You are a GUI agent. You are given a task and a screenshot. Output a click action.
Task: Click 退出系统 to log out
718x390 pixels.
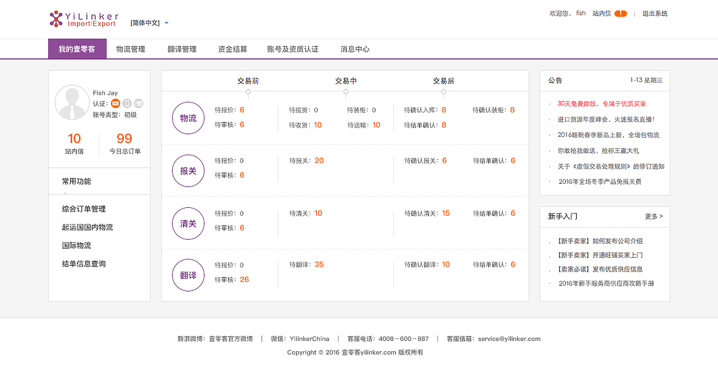(x=655, y=13)
